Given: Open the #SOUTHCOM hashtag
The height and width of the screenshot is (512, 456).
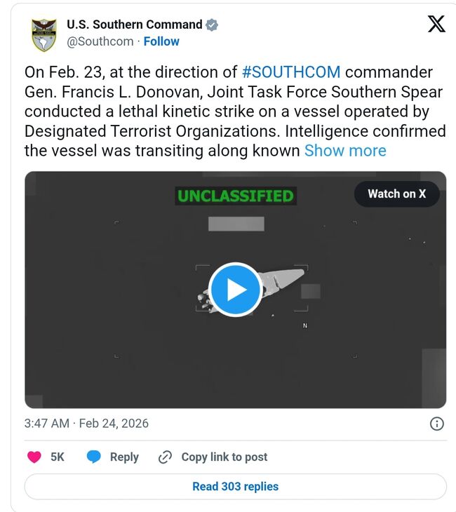Looking at the screenshot, I should (x=291, y=72).
